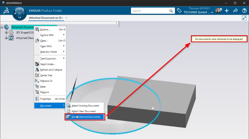This screenshot has height=139, width=249.
Task: Choose Refresh and Collapse
Action: tap(50, 69)
